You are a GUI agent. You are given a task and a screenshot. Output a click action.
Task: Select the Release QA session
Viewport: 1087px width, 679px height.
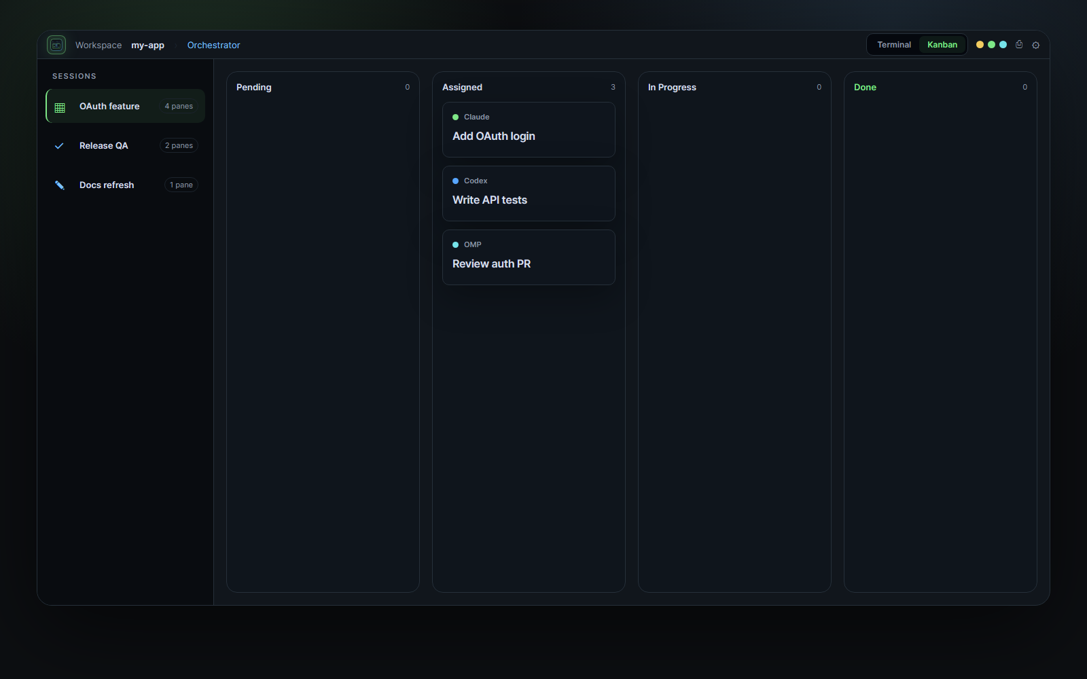click(x=126, y=145)
